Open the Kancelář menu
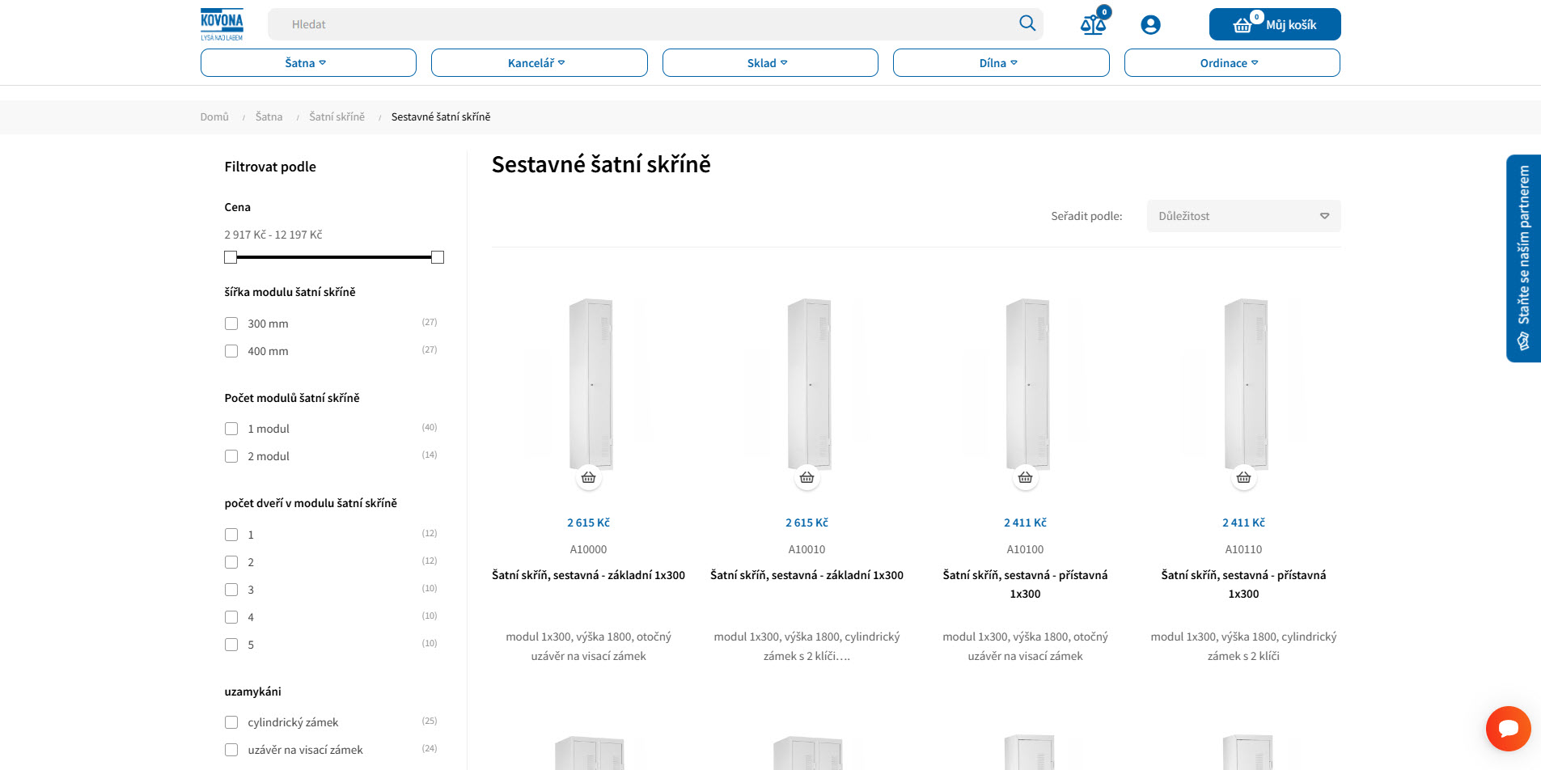Screen dimensions: 1541x770 pos(539,63)
